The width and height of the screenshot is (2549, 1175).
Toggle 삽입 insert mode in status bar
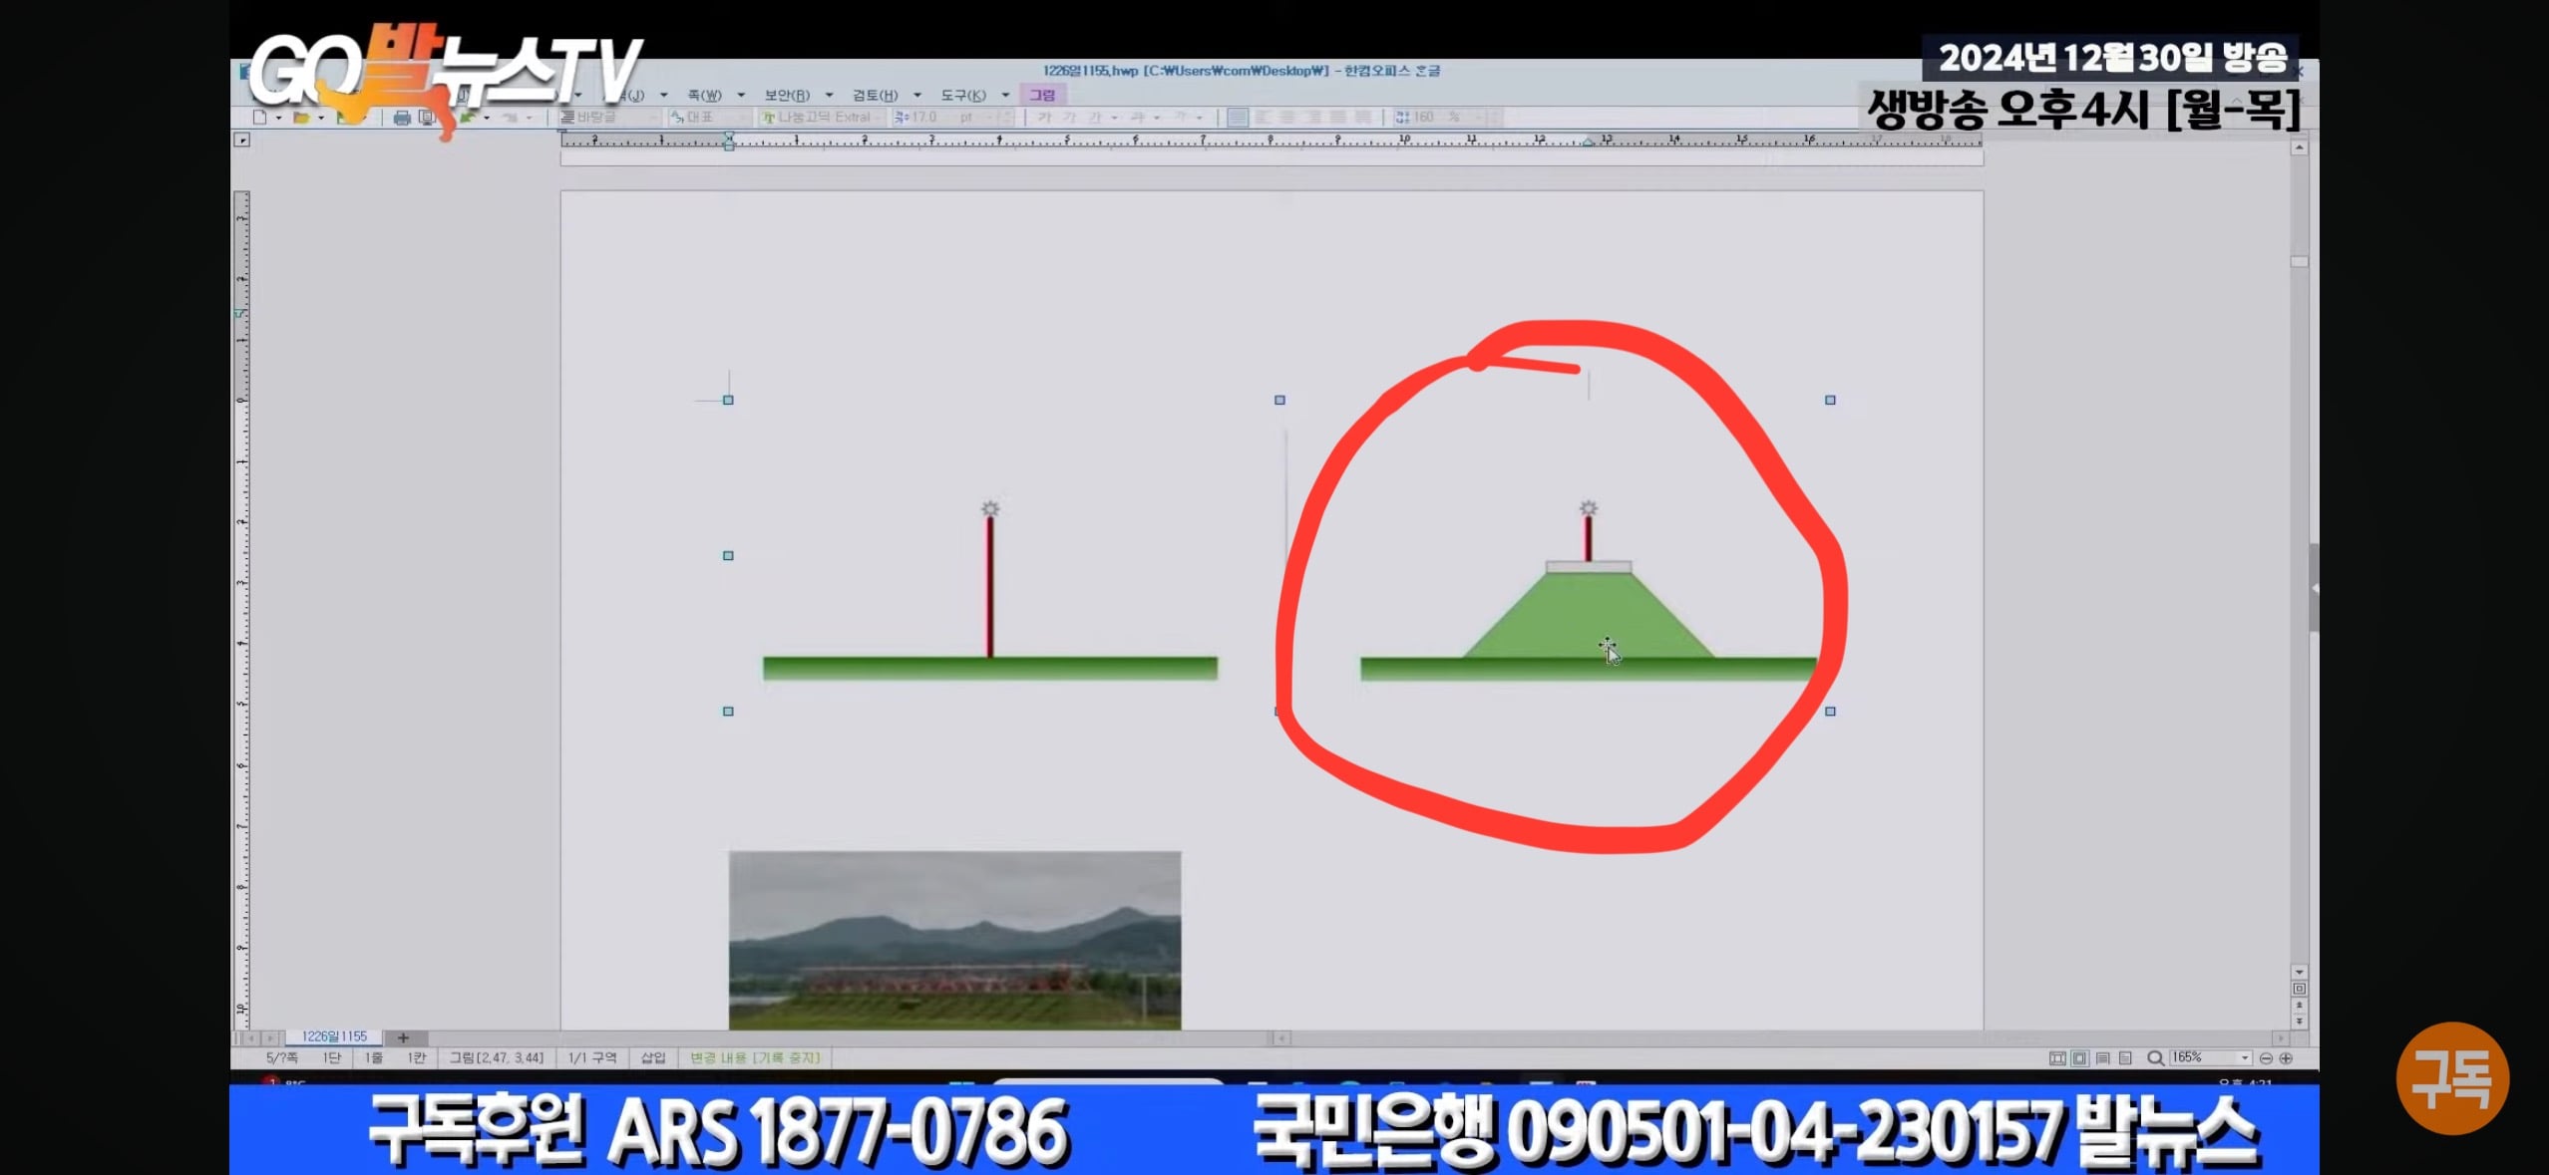coord(653,1058)
